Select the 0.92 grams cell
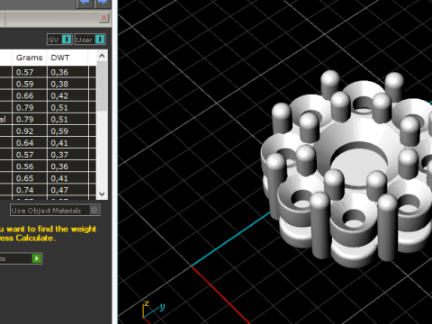 [x=30, y=131]
